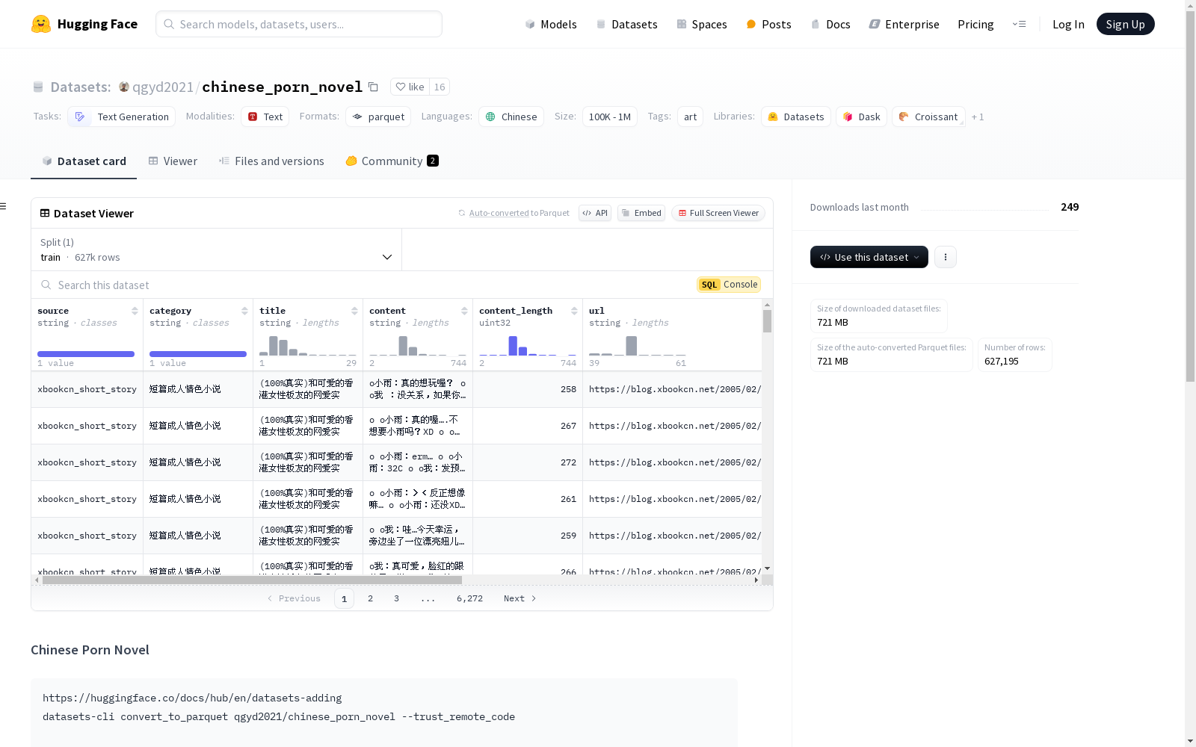The width and height of the screenshot is (1196, 747).
Task: Jump to page 6,272
Action: [469, 598]
